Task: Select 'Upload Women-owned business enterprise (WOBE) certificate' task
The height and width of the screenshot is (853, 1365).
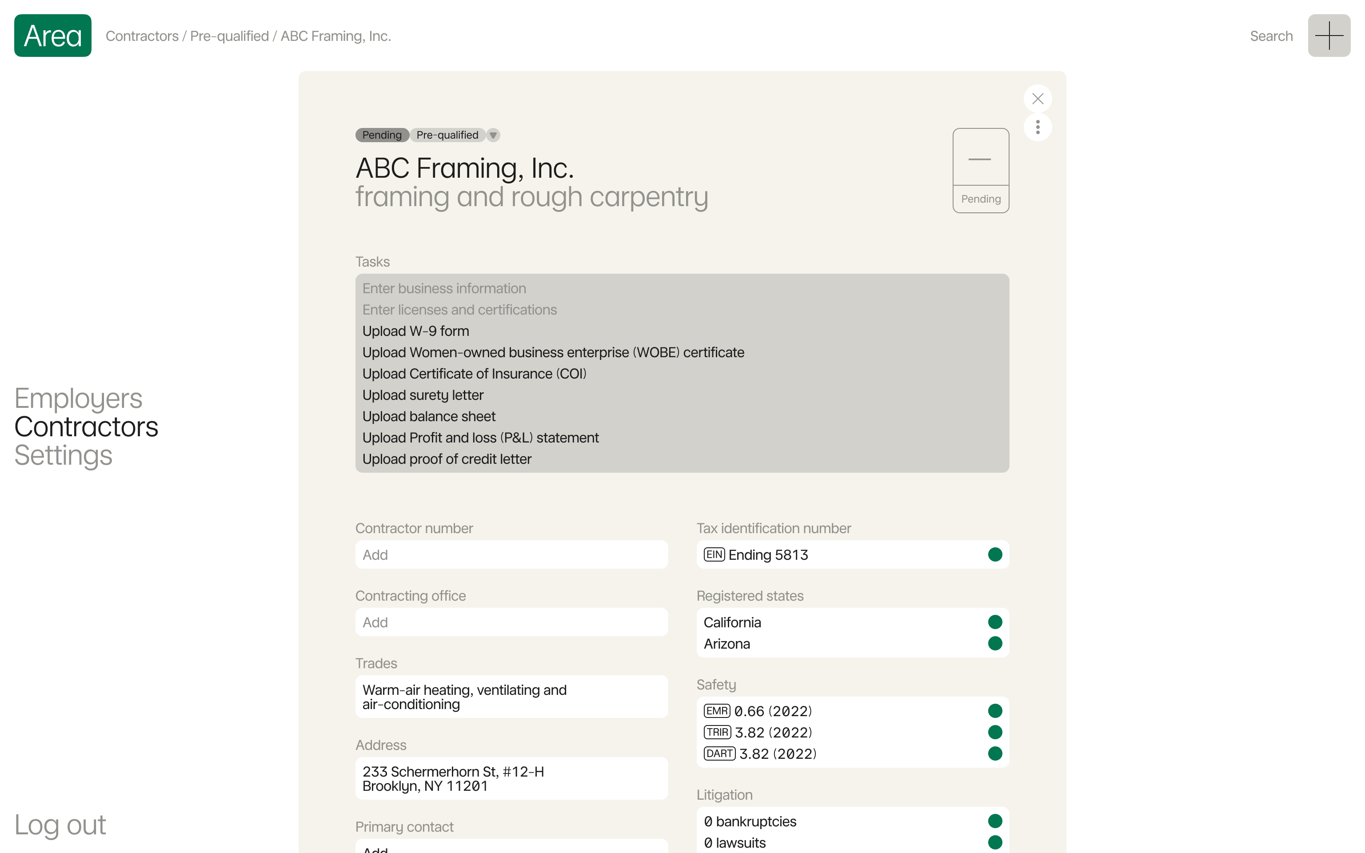Action: (682, 353)
